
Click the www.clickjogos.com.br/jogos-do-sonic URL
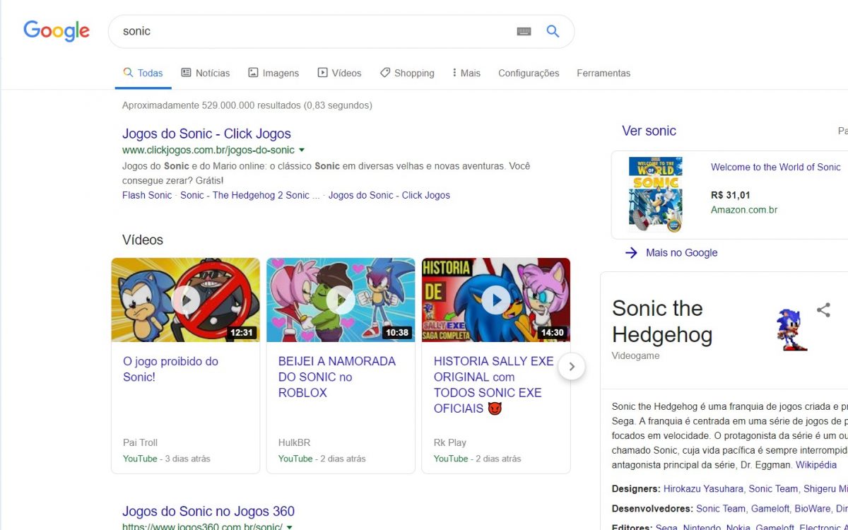pos(208,150)
